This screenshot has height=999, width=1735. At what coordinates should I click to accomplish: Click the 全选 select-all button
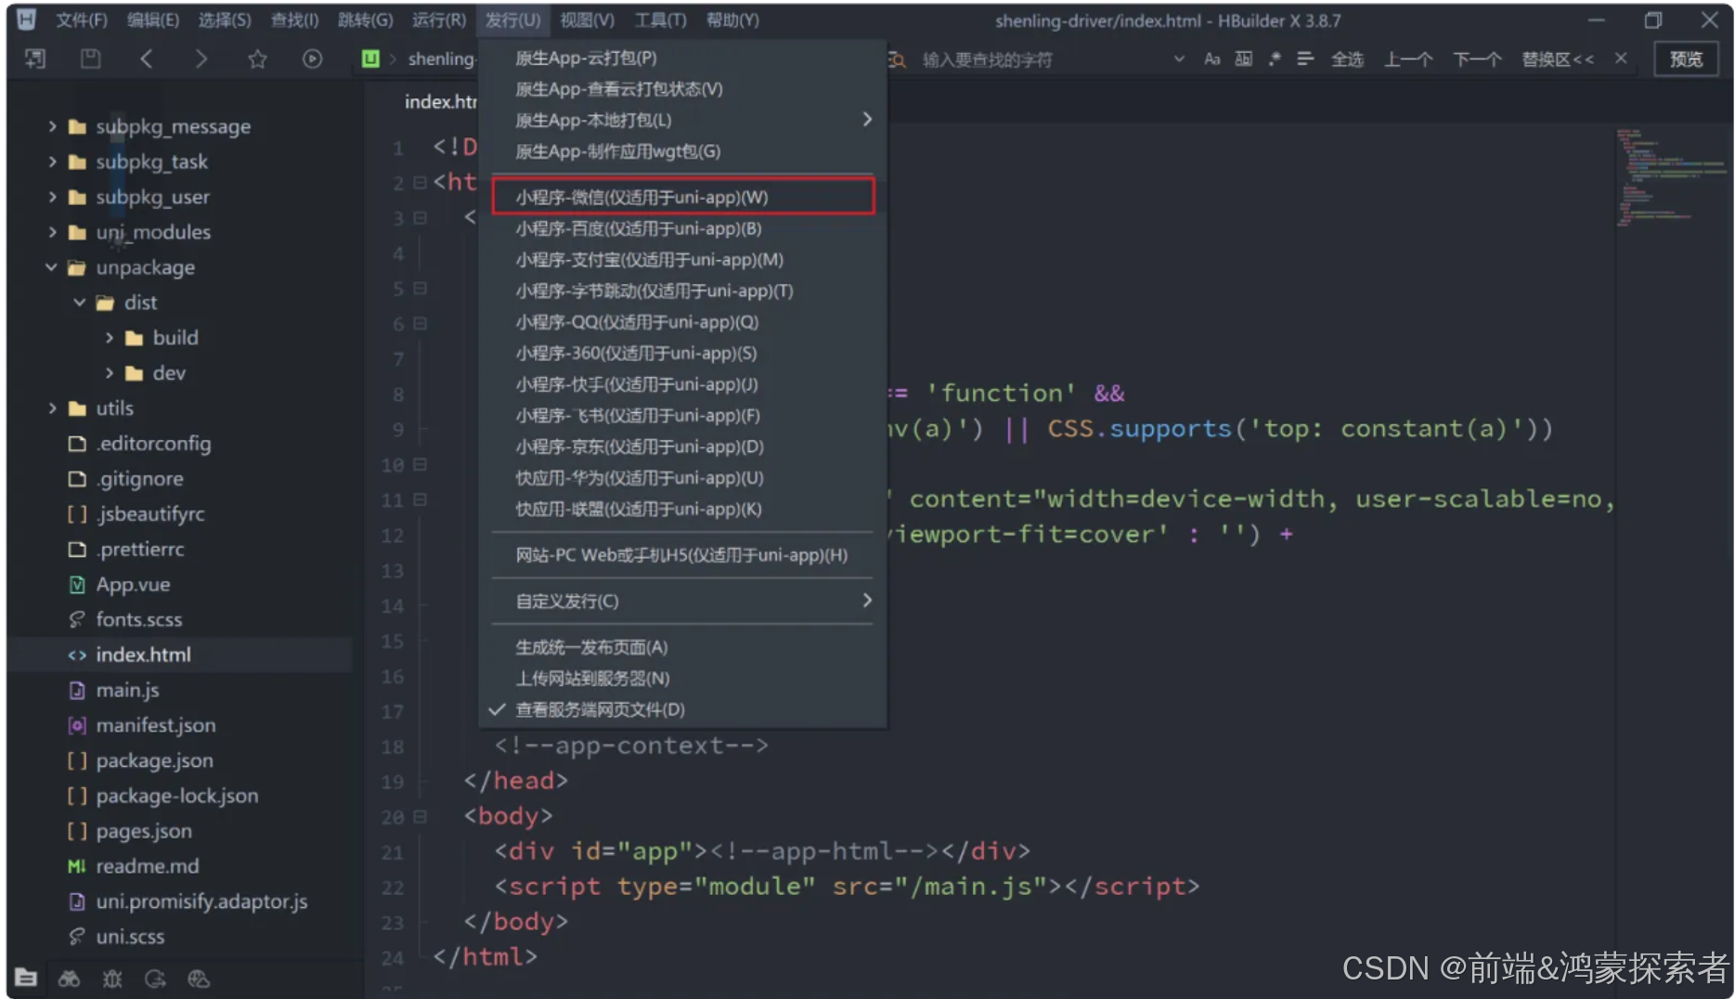[1347, 59]
